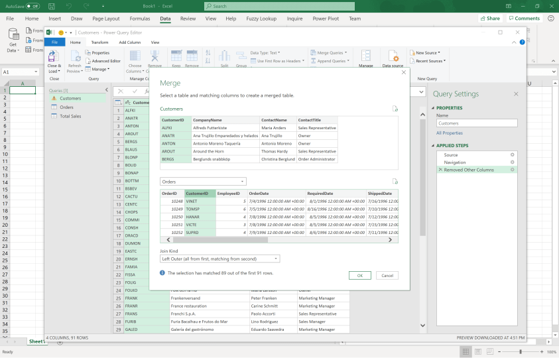Click the Excel zoom slider
Viewport: 559px width, 358px height.
pyautogui.click(x=521, y=351)
